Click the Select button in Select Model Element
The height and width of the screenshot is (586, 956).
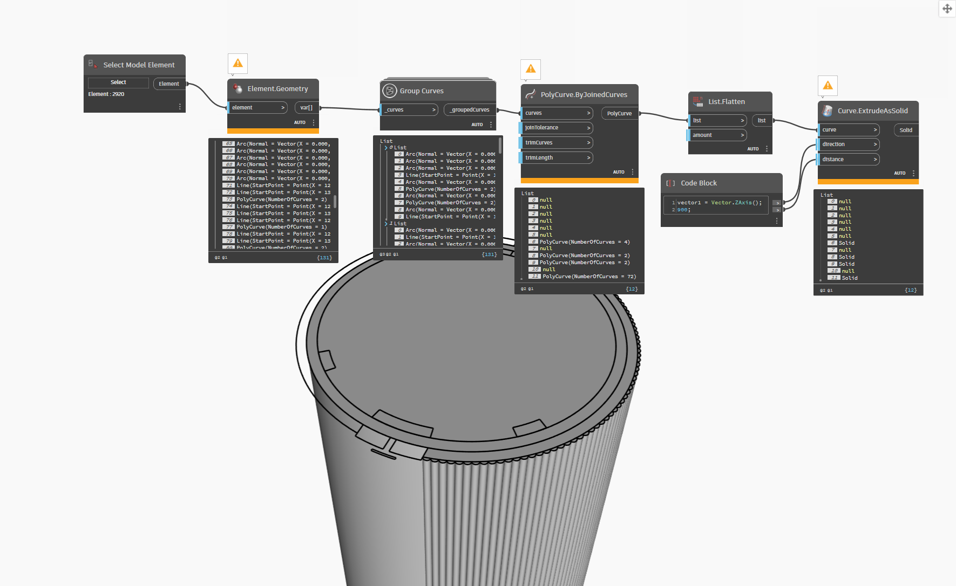118,82
